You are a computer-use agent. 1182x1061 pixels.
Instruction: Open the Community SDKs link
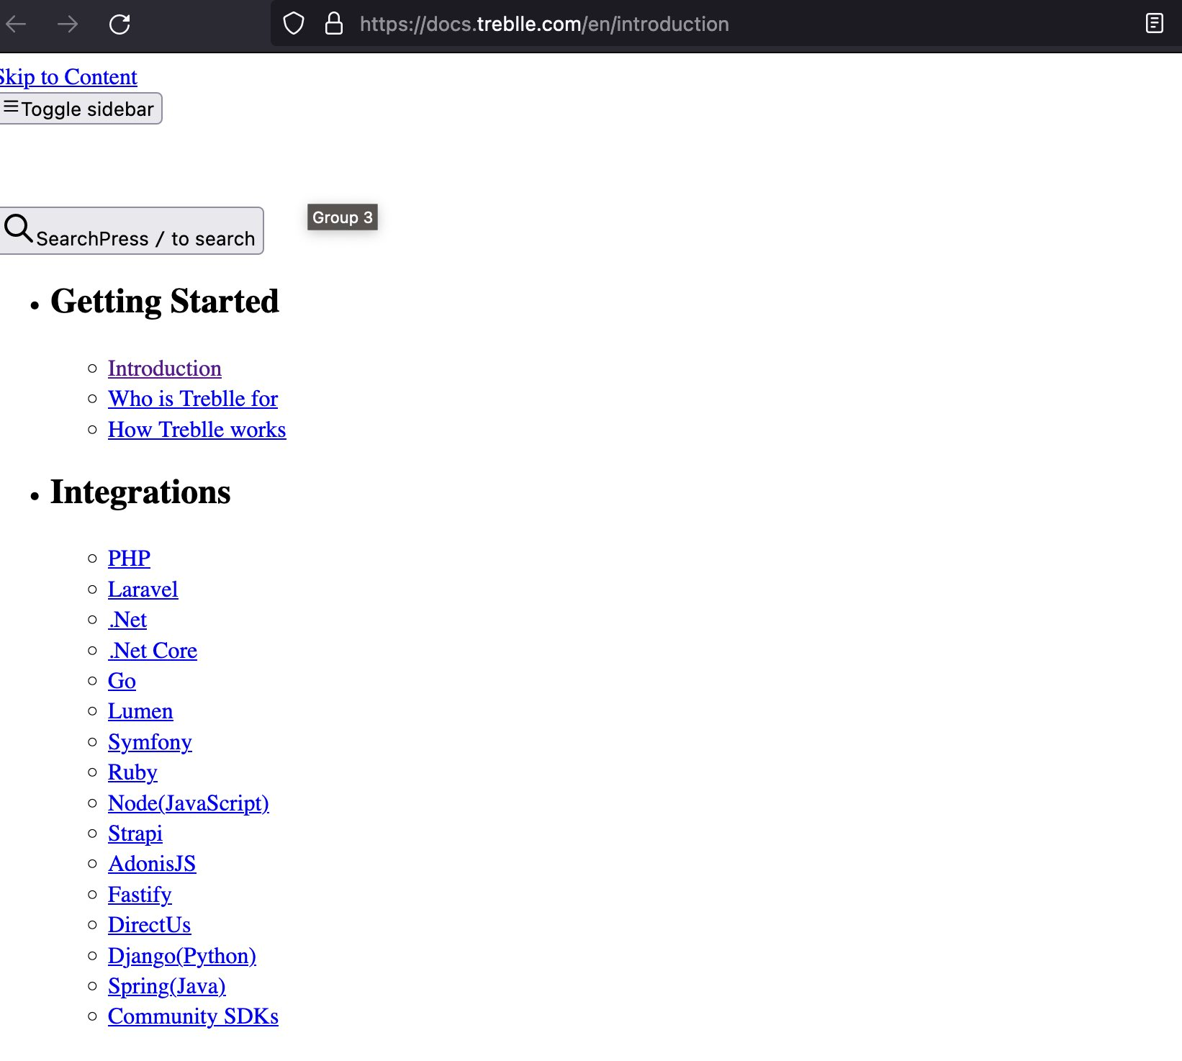point(194,1016)
